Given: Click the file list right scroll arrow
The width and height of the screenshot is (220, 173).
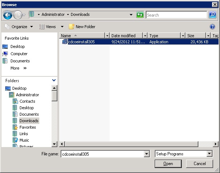Looking at the screenshot, I should 216,144.
